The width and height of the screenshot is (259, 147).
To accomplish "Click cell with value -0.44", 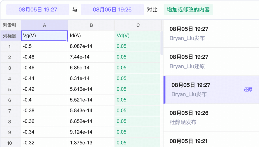I will coord(44,79).
